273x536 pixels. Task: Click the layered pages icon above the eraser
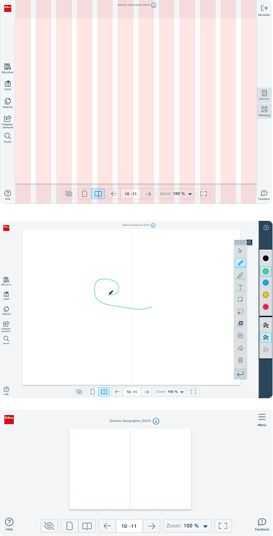point(240,336)
